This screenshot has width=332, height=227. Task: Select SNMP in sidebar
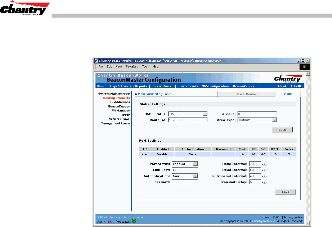point(125,115)
